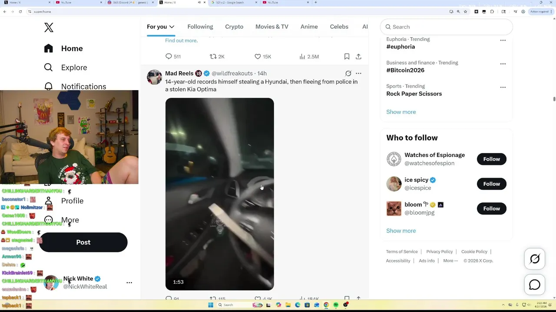Open Notifications from the sidebar
This screenshot has width=556, height=312.
75,86
